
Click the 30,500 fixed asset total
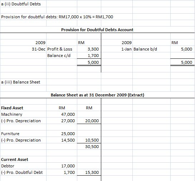click(x=89, y=147)
